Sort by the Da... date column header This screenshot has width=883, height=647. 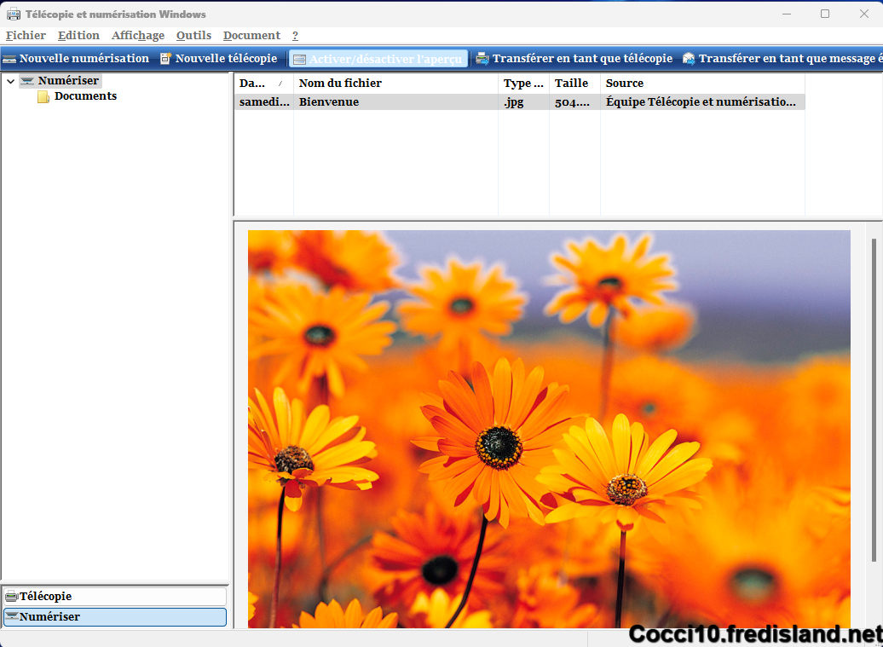(x=263, y=84)
